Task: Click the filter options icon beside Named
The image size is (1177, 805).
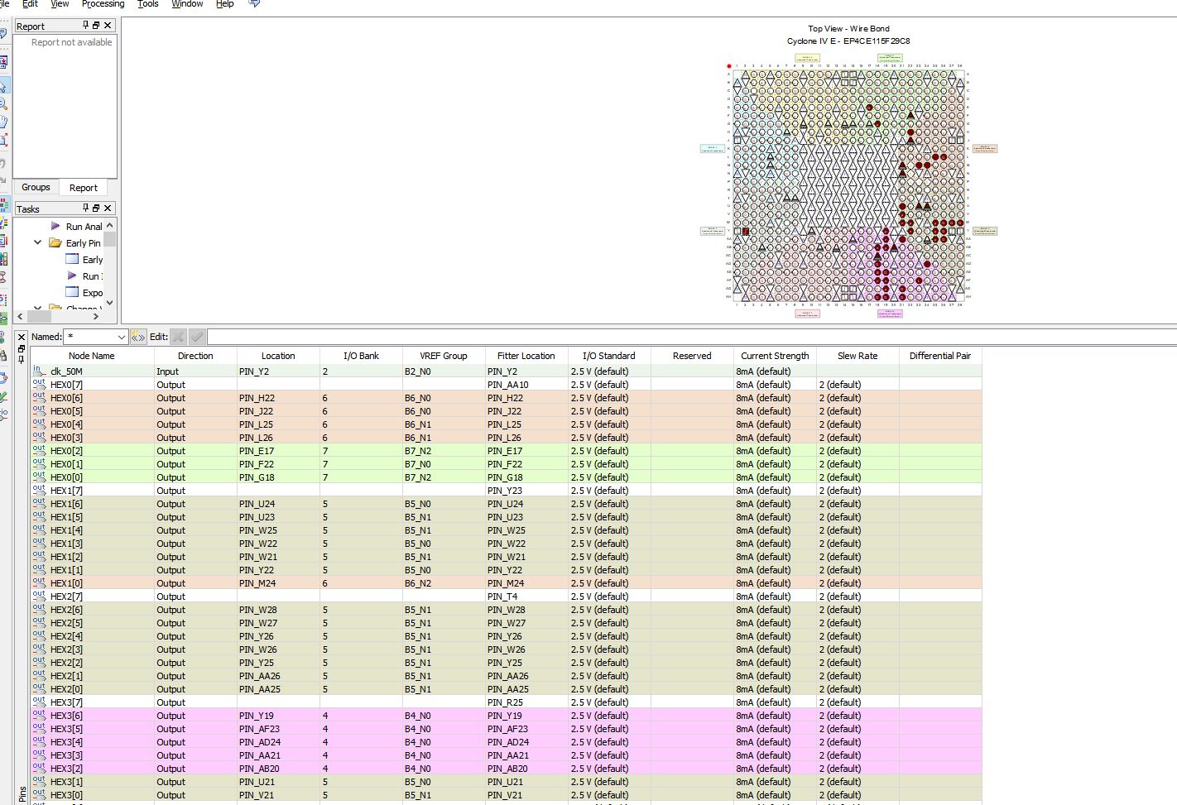Action: point(138,337)
